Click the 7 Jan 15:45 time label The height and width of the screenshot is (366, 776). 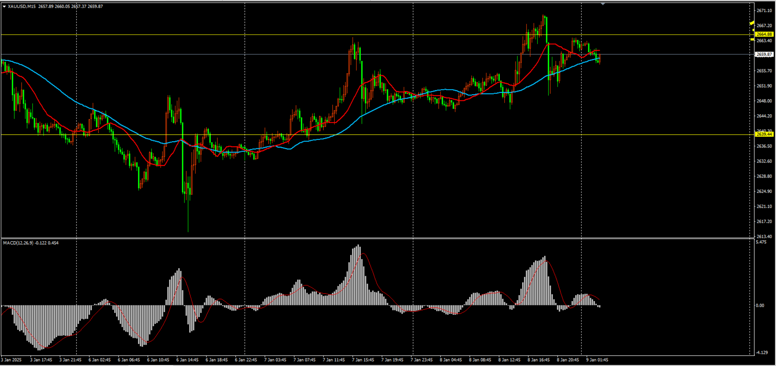coord(363,360)
